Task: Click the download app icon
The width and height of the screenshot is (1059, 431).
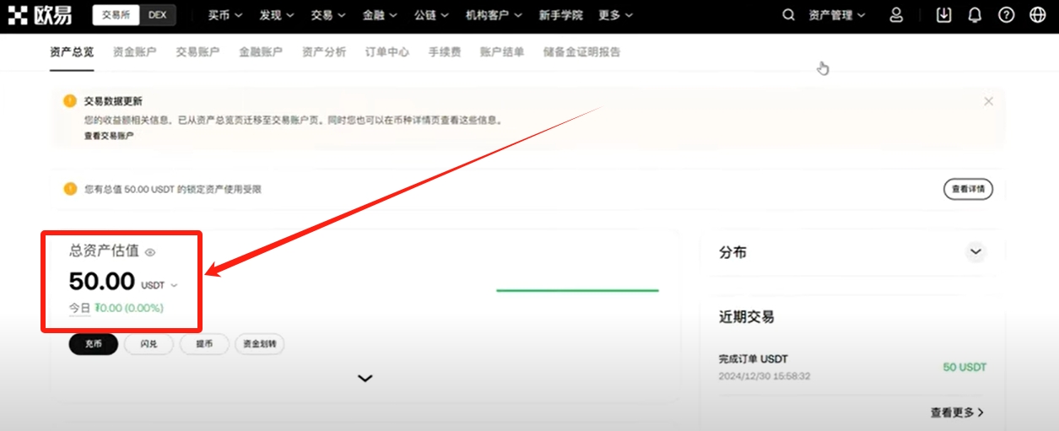Action: (944, 15)
